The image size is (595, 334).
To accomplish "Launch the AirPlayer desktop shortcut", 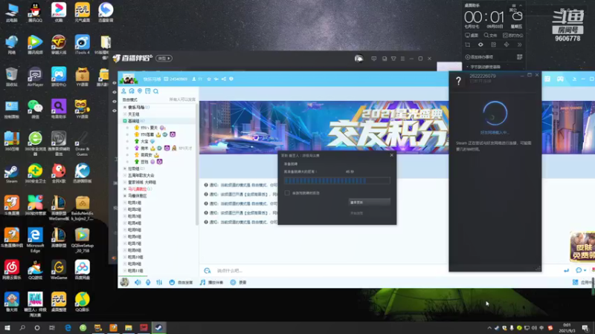I will pyautogui.click(x=35, y=77).
